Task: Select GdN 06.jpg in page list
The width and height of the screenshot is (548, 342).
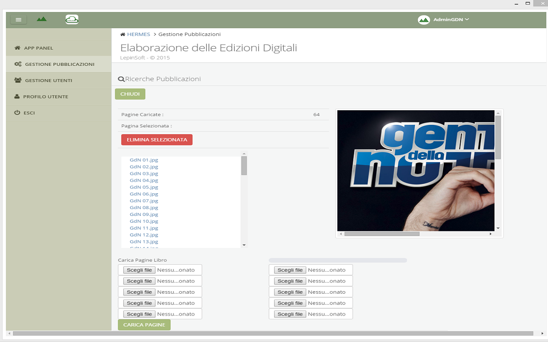Action: [x=144, y=194]
